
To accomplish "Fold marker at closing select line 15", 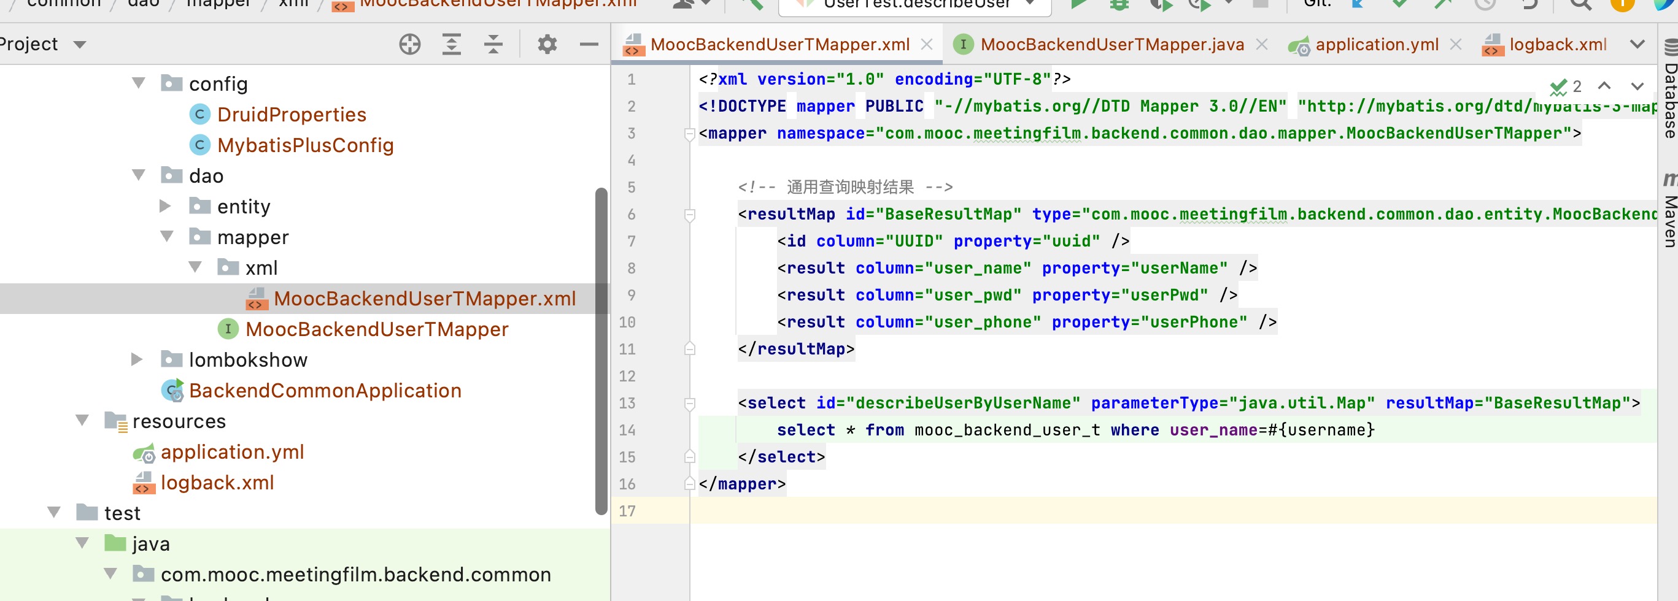I will pyautogui.click(x=690, y=457).
